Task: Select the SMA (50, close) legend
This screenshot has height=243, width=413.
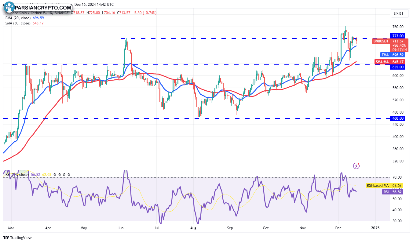Action: point(17,23)
